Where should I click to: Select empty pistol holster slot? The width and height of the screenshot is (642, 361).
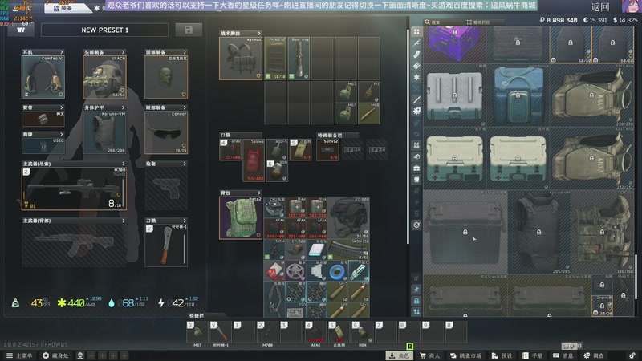point(166,189)
